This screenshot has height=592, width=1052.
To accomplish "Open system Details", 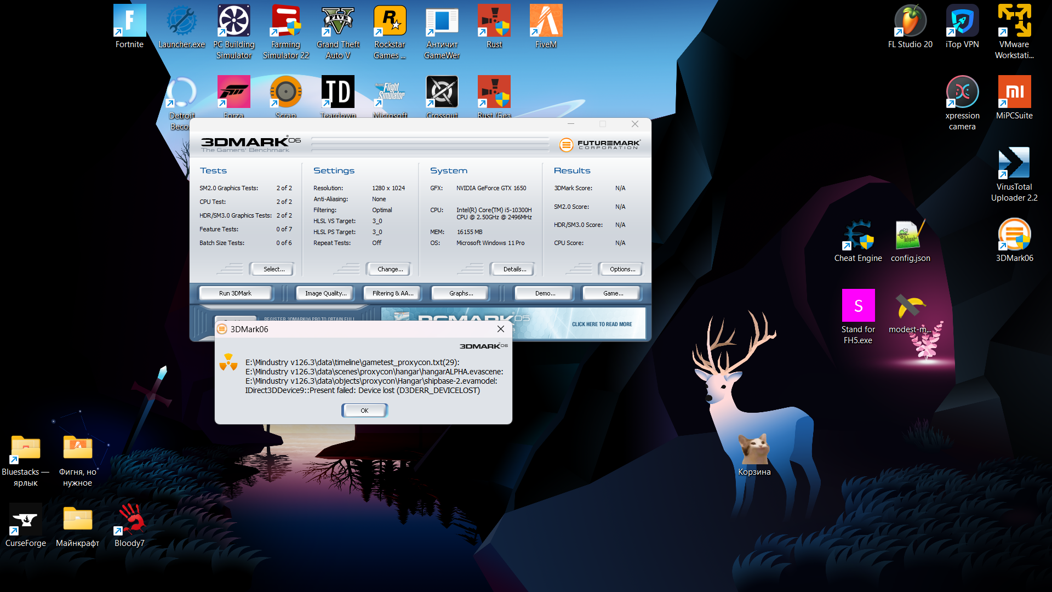I will [514, 269].
